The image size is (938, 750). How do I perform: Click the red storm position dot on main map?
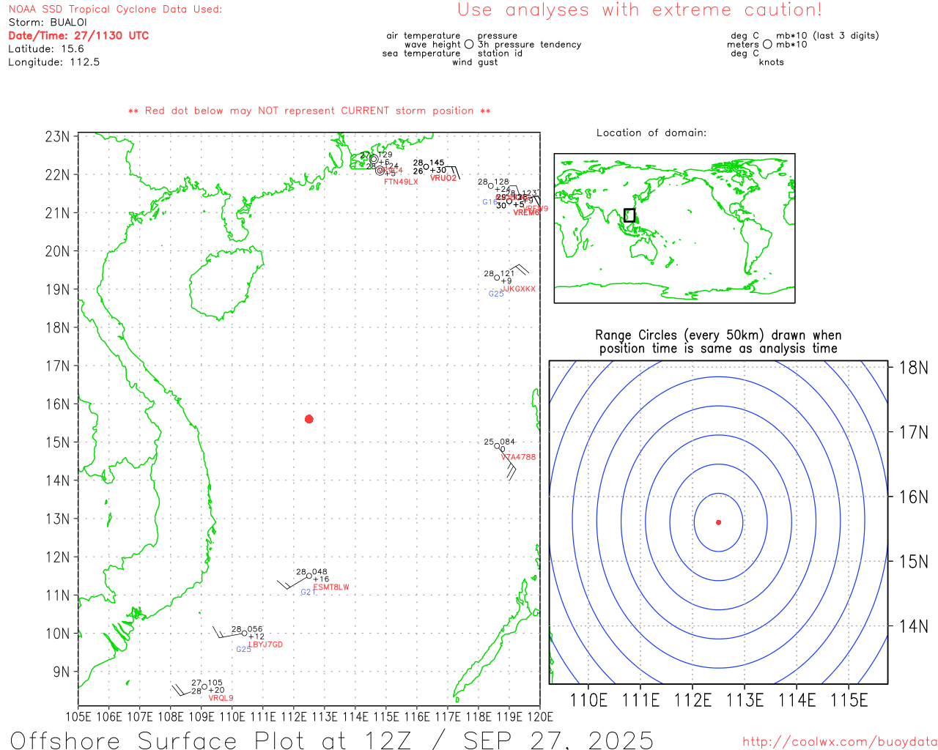[309, 419]
